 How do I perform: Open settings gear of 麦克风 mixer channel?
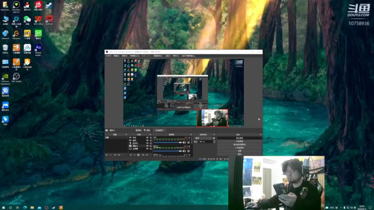(x=188, y=151)
